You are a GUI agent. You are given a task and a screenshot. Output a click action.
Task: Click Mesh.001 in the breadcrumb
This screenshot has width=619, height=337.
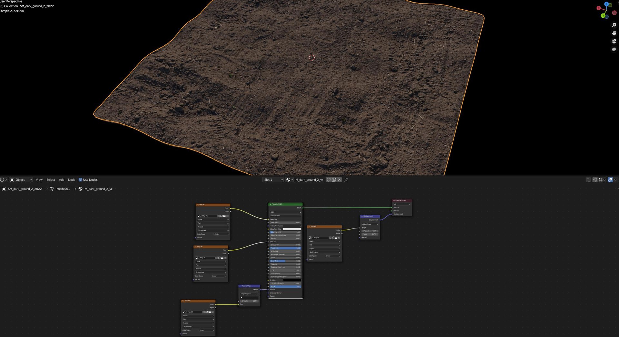[x=63, y=189]
